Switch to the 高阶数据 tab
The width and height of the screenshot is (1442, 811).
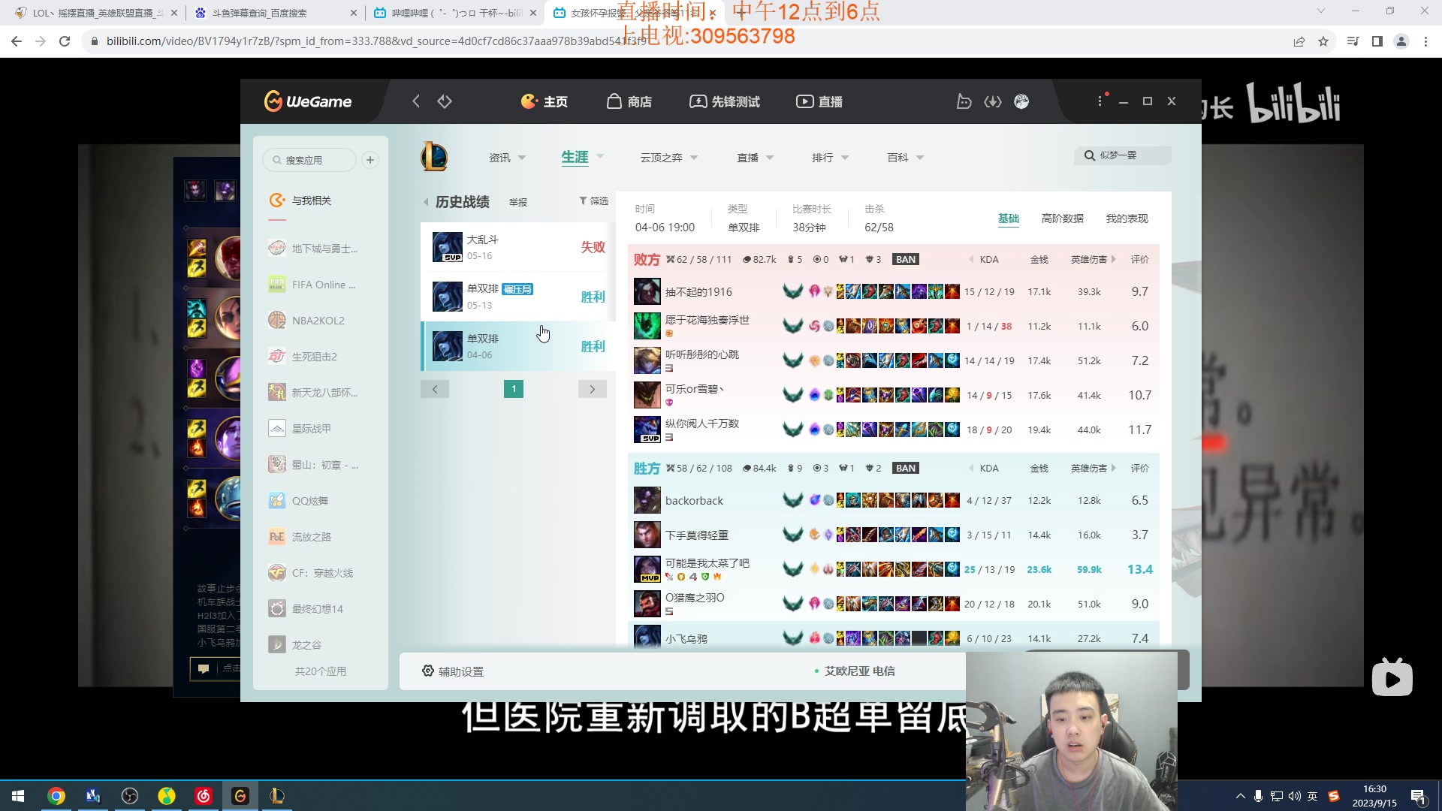[1063, 219]
